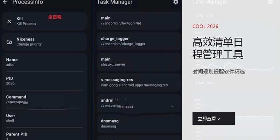
Task: Click the Task Manager title in the dark panel
Action: [115, 2]
